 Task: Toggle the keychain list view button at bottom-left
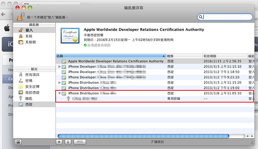[18, 142]
